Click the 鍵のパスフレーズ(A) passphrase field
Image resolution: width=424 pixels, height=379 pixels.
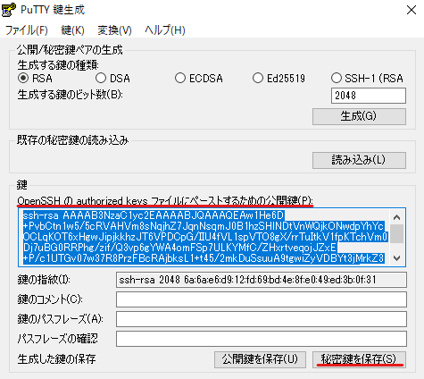(262, 319)
